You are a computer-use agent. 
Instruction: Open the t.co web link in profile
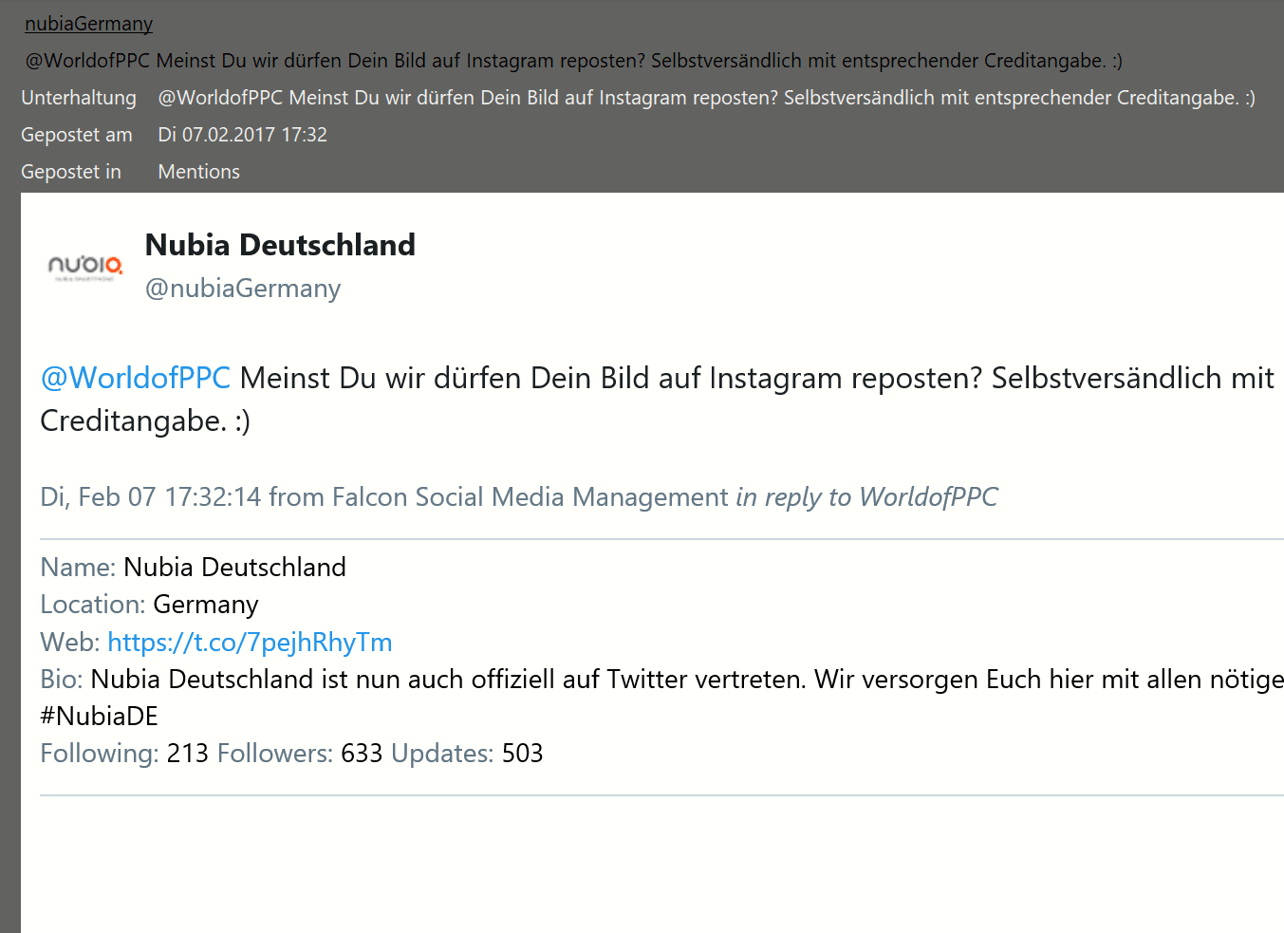tap(250, 642)
